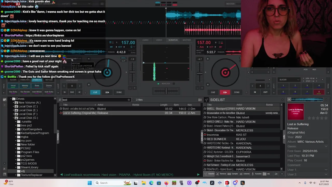Open the Sampler in sideview bar
Image resolution: width=332 pixels, height=187 pixels.
pyautogui.click(x=232, y=174)
